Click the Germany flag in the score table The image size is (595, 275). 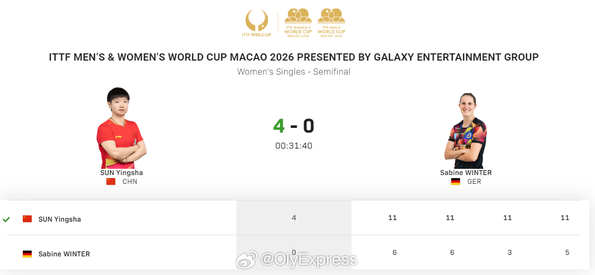[x=28, y=254]
